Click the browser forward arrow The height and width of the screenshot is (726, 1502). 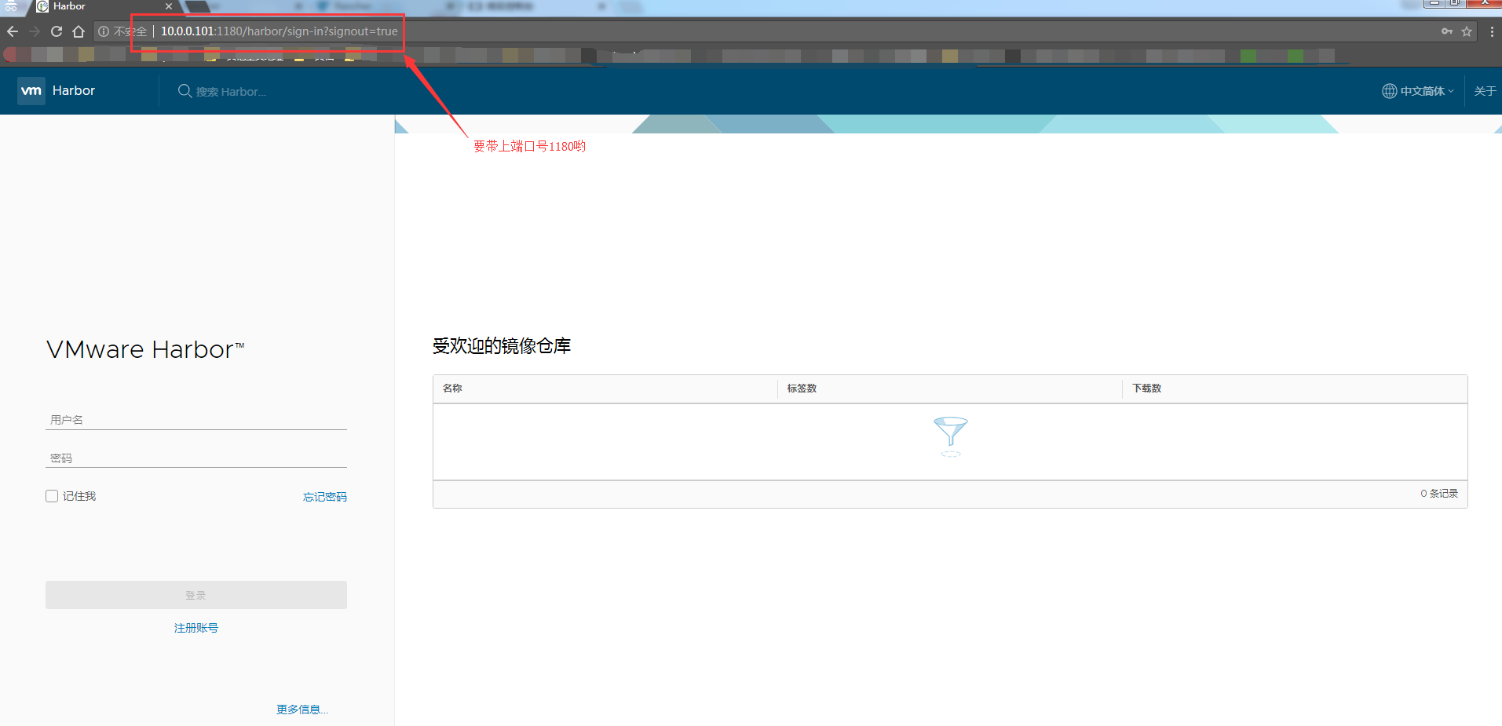35,31
